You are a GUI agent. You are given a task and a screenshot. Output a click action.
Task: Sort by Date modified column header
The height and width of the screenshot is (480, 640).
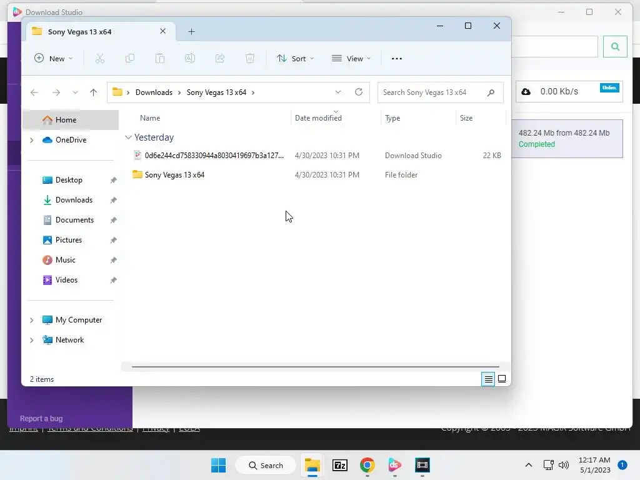click(318, 118)
